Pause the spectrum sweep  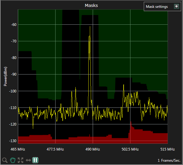[x=35, y=160]
